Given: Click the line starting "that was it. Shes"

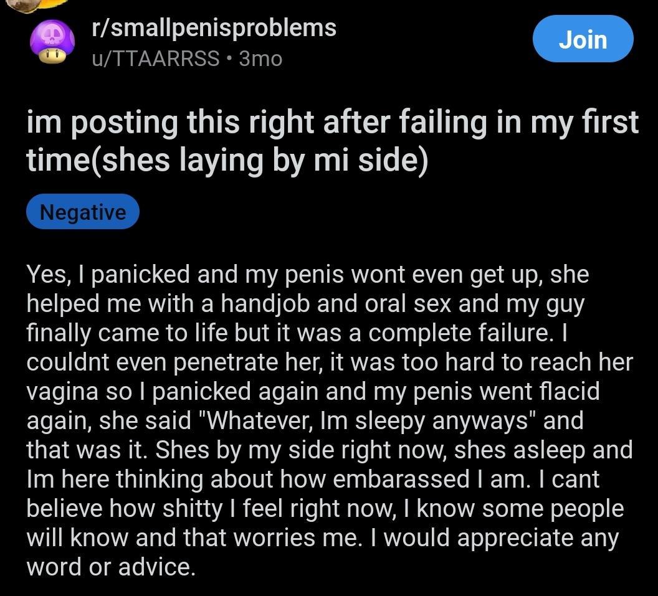Looking at the screenshot, I should pos(330,450).
